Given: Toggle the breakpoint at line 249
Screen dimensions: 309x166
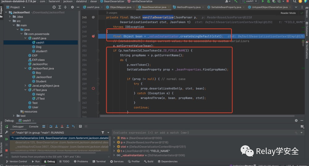Looking at the screenshot, I should [x=93, y=36].
